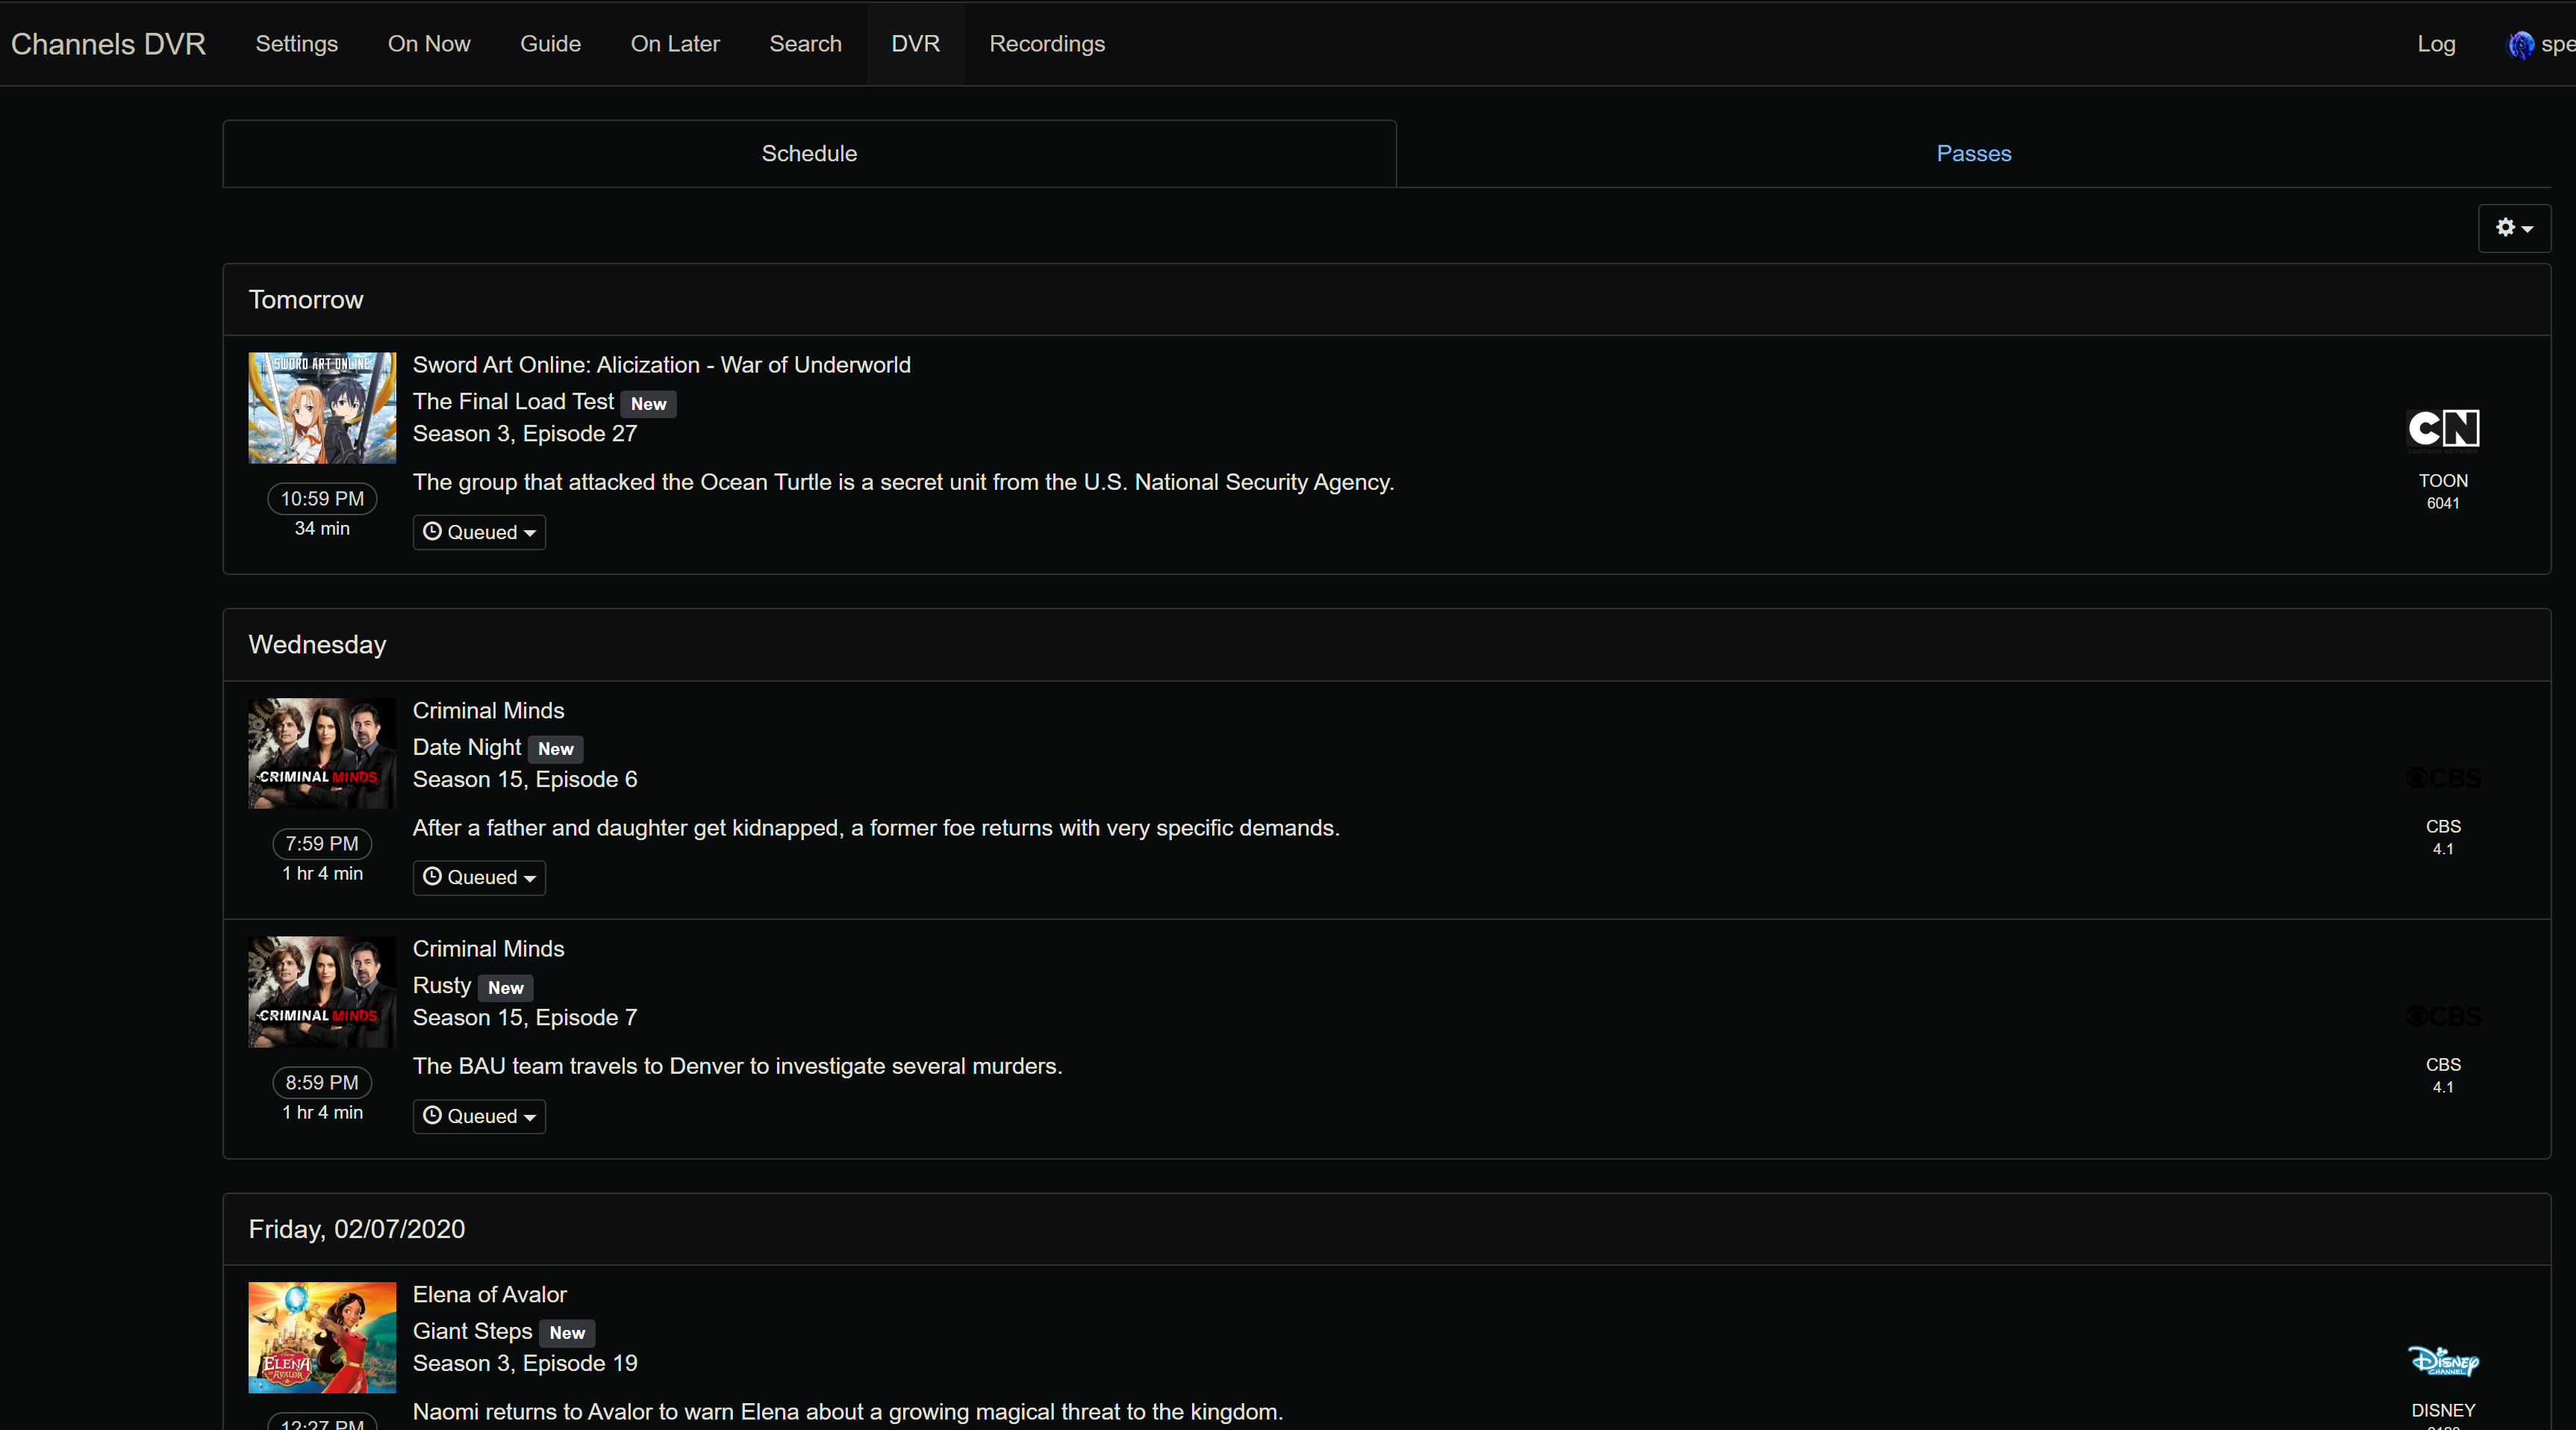Expand Queued dropdown for Sword Art Online
This screenshot has height=1430, width=2576.
(x=479, y=532)
